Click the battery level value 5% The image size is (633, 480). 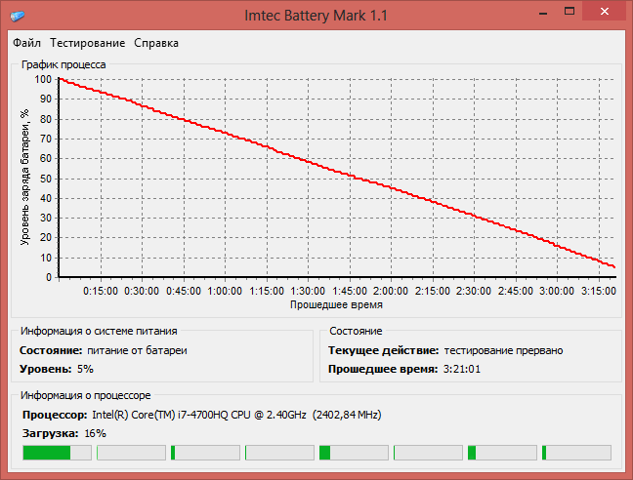85,369
